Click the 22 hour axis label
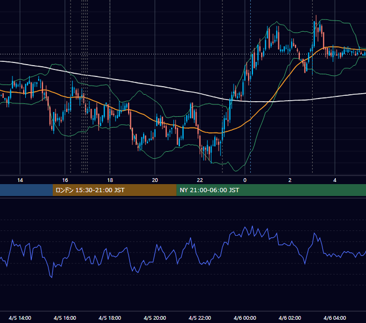The image size is (366, 323). point(200,180)
